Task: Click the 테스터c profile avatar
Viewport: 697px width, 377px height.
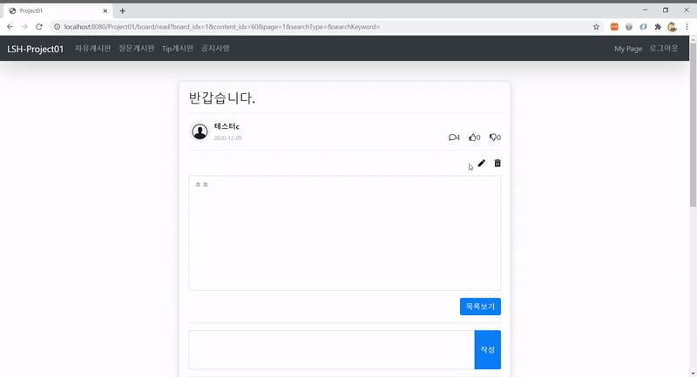Action: (200, 131)
